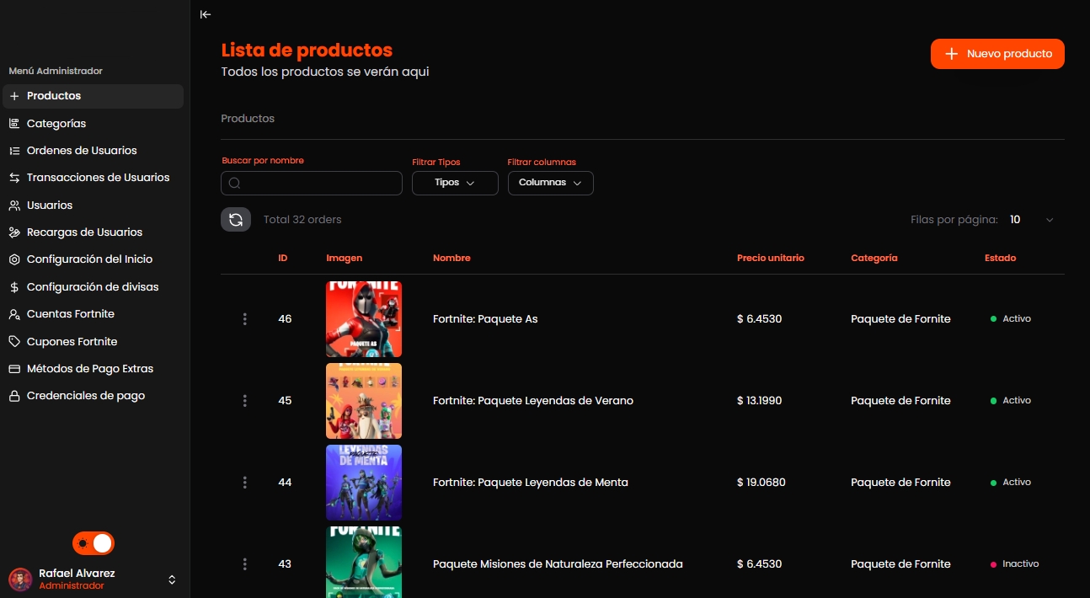
Task: Open Productos in admin menu
Action: click(x=93, y=96)
